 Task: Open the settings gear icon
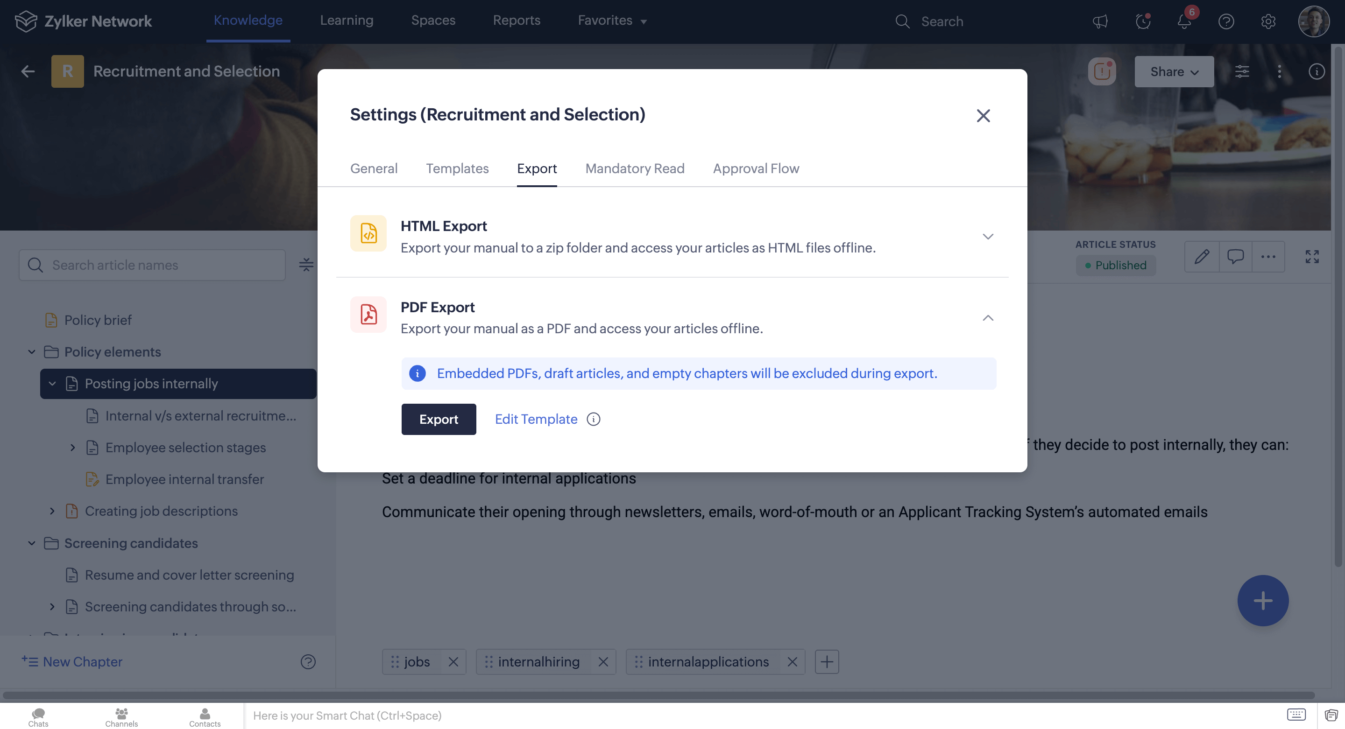[x=1268, y=21]
